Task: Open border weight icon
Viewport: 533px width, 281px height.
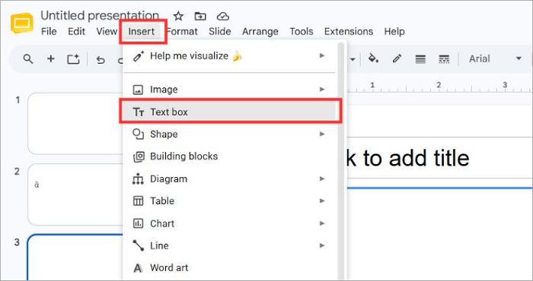Action: [420, 59]
